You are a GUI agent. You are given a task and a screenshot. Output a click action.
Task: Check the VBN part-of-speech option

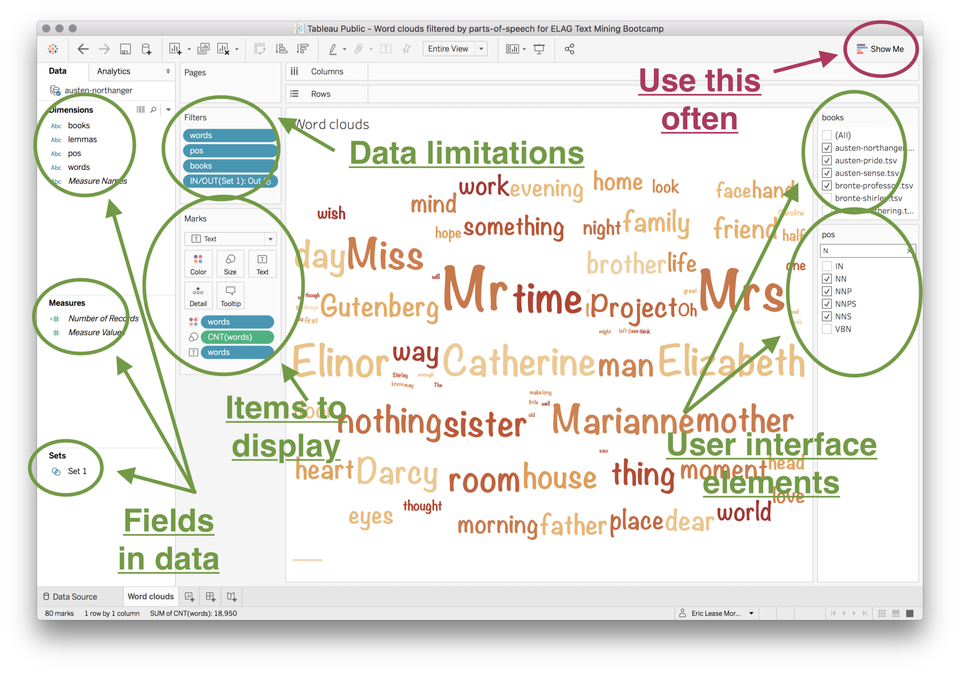(827, 329)
